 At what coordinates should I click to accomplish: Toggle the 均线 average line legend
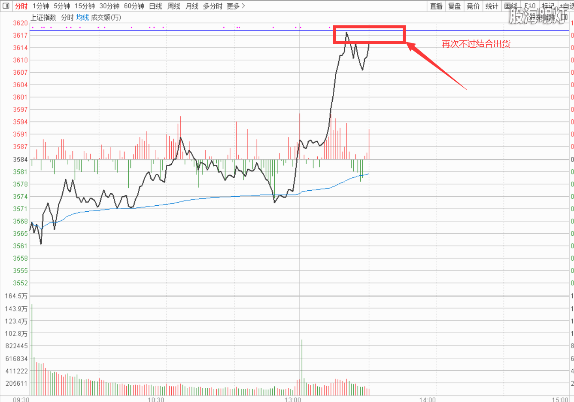tap(82, 17)
